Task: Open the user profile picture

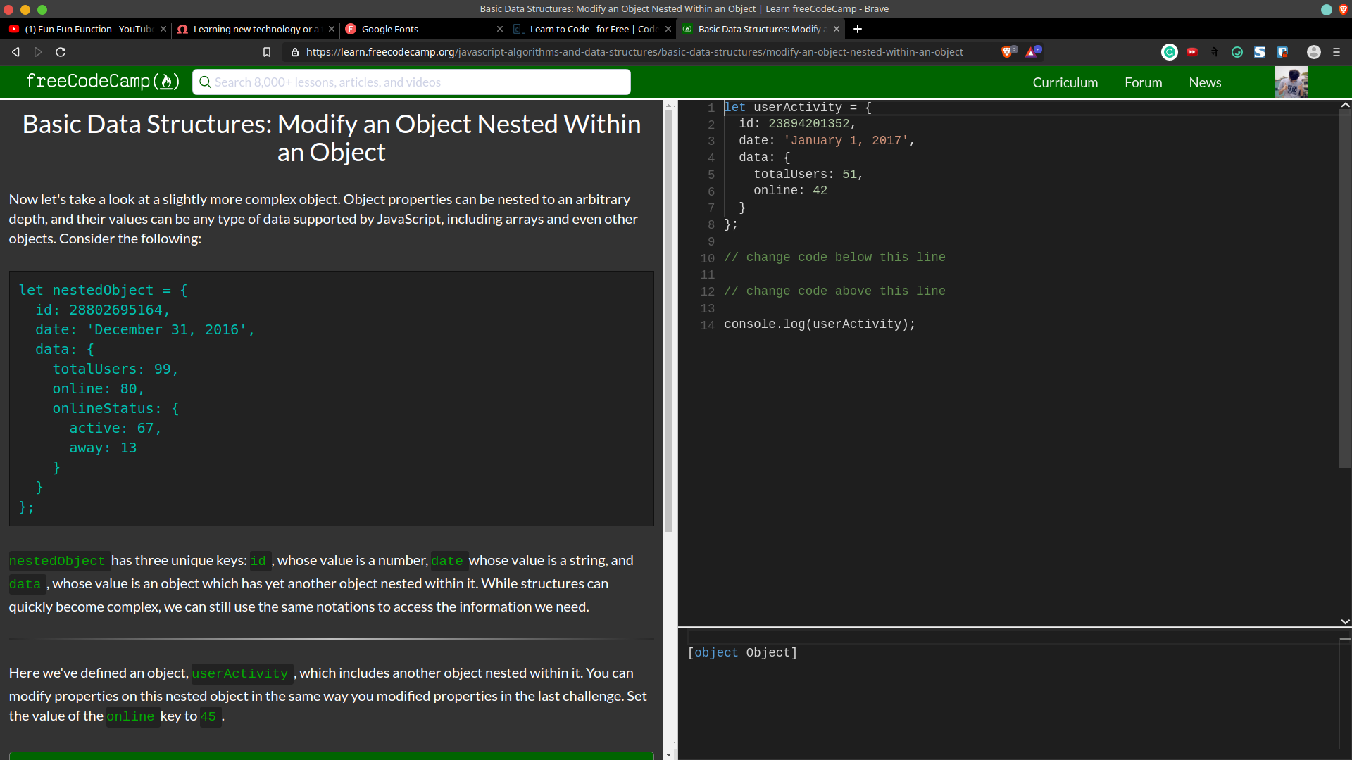Action: (x=1291, y=82)
